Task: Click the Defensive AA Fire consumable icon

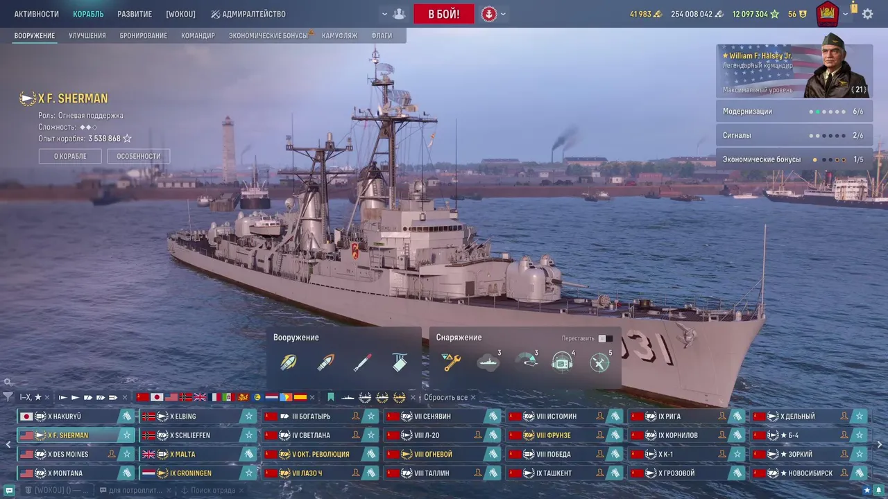Action: [600, 362]
